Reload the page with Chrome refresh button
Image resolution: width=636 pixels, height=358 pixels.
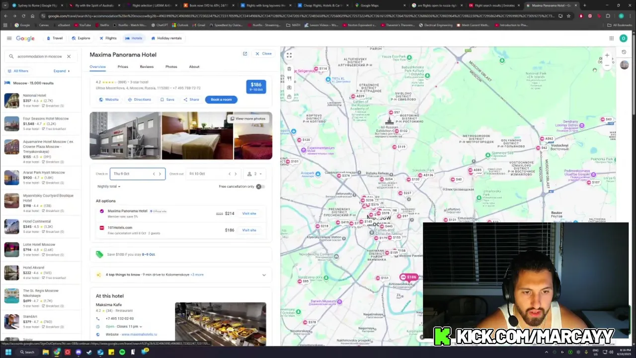23,16
